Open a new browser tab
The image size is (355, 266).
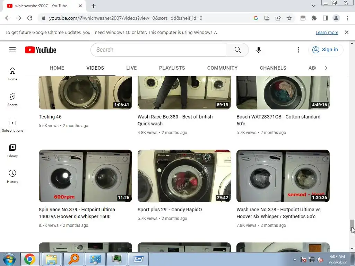point(94,6)
